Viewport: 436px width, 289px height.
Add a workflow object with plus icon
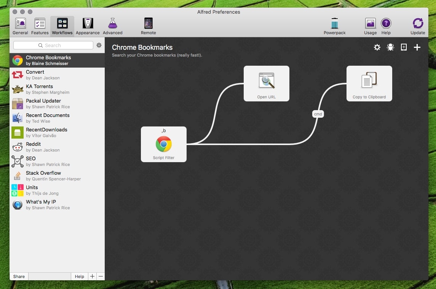point(417,47)
